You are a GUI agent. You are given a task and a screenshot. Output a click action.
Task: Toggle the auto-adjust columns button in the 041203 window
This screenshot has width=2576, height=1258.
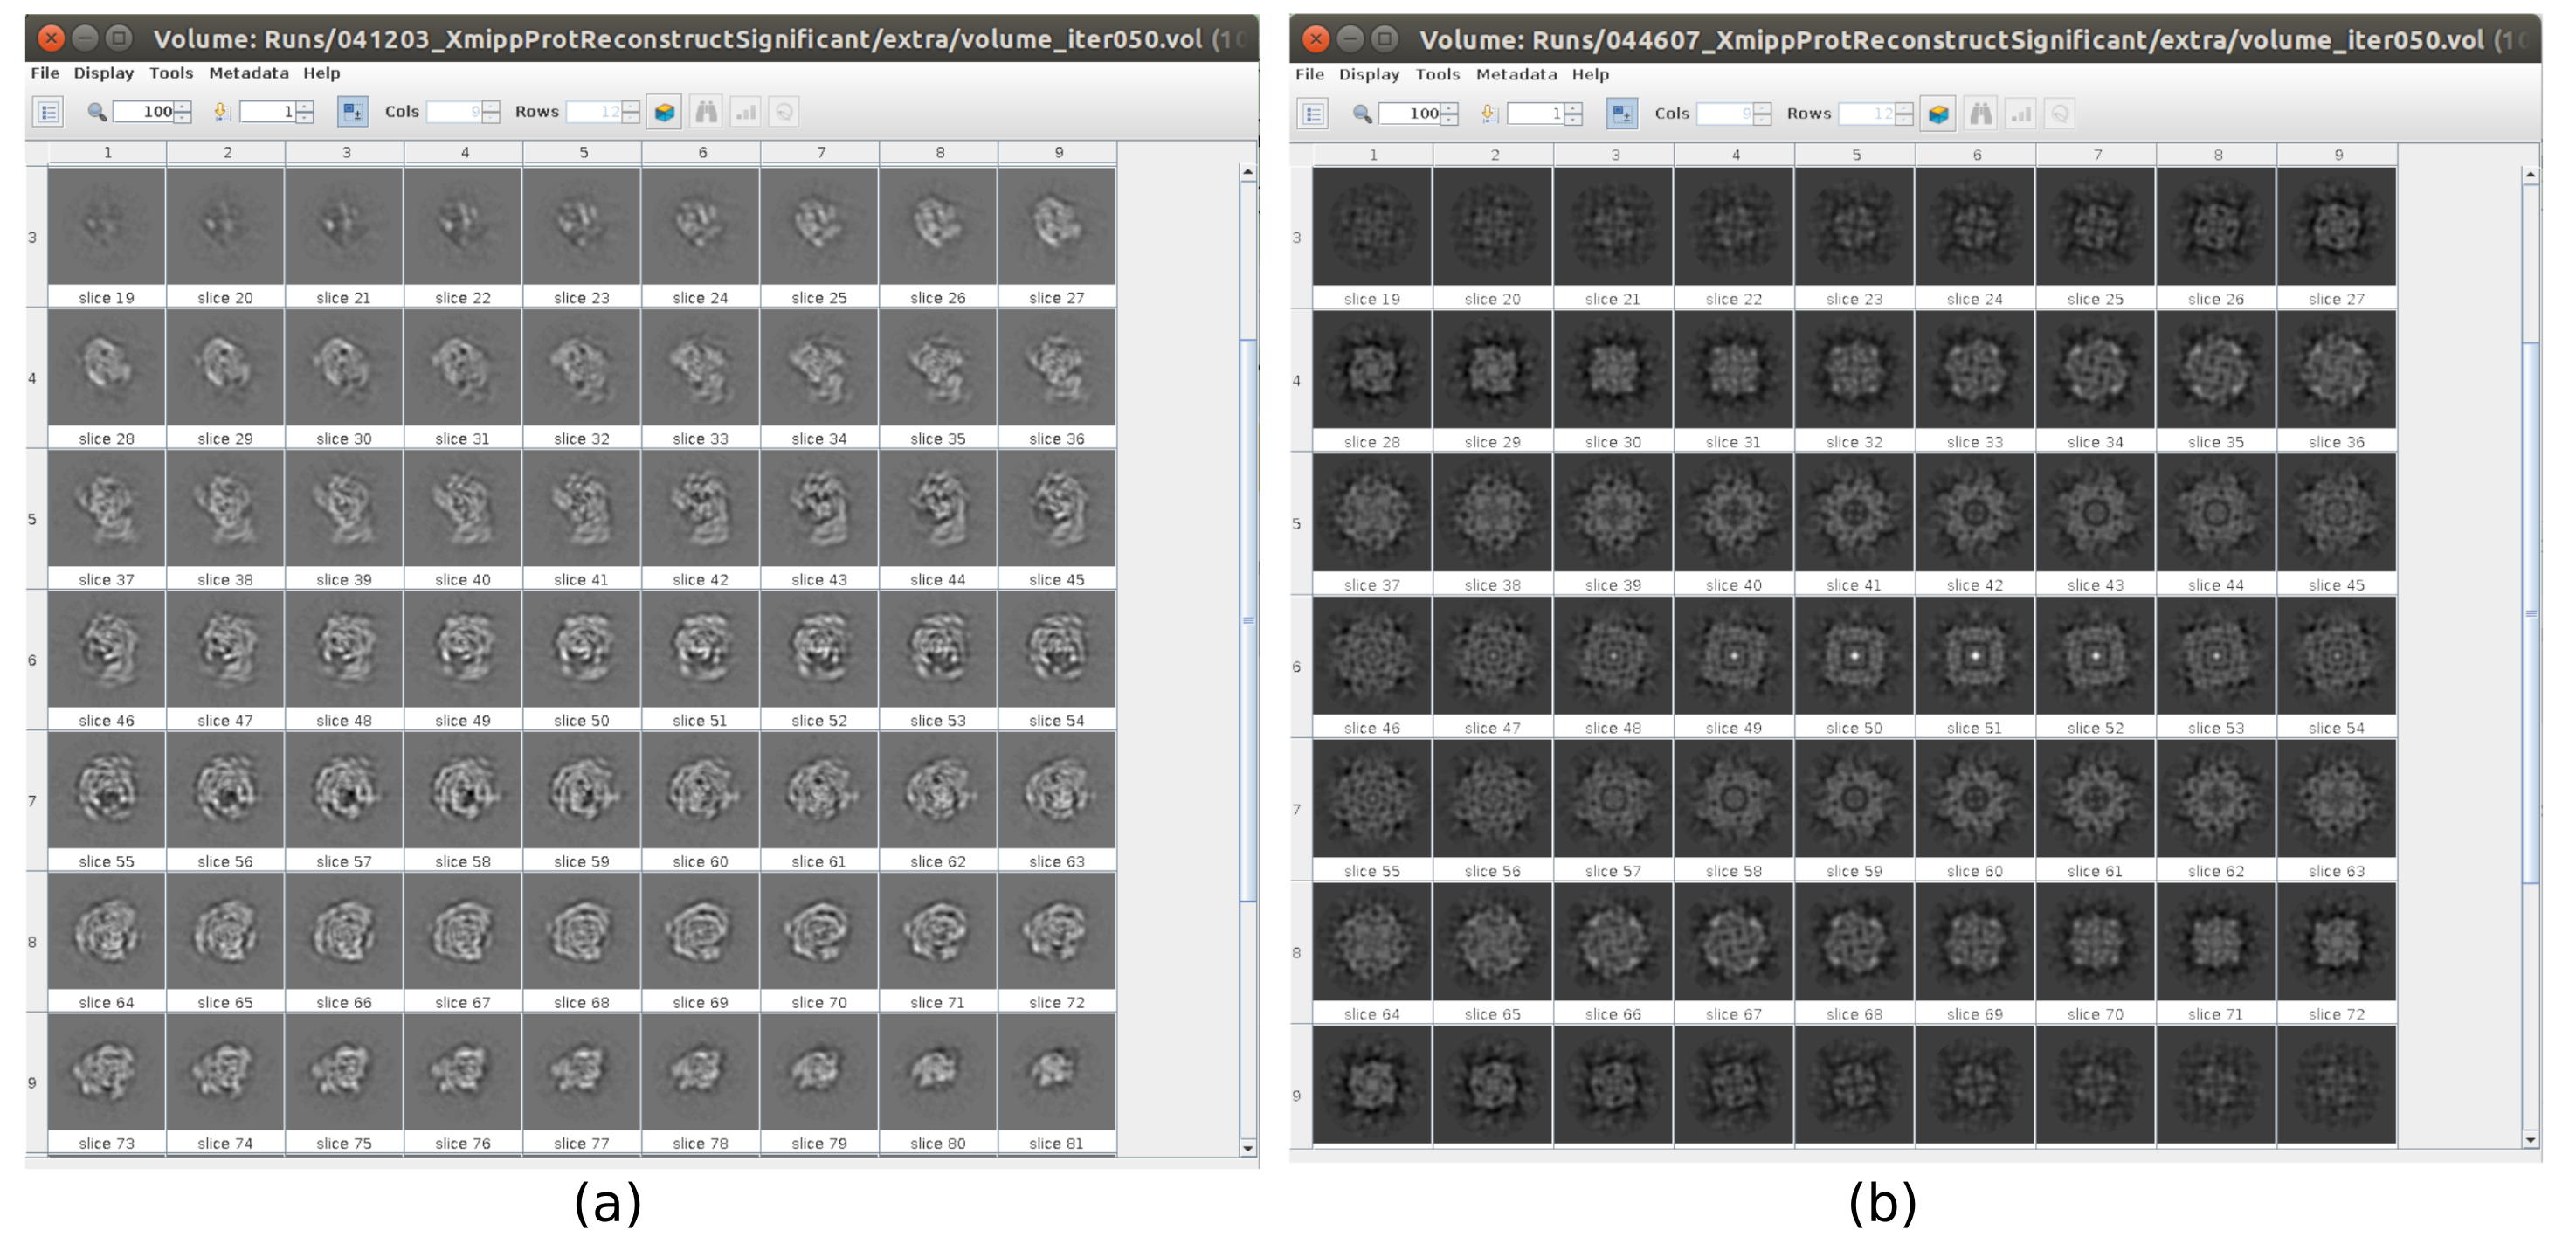pos(352,112)
